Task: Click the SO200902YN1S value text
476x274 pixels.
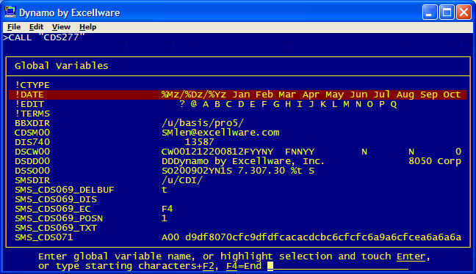Action: [x=197, y=171]
